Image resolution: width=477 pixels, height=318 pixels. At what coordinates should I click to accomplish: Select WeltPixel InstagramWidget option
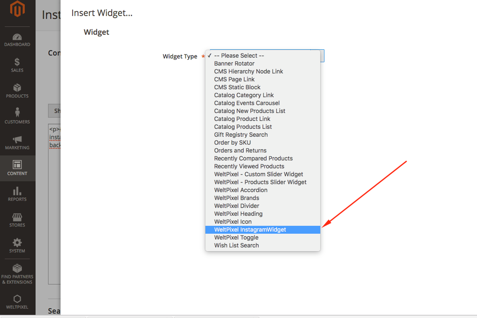[x=263, y=230]
